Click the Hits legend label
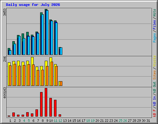 [154, 13]
